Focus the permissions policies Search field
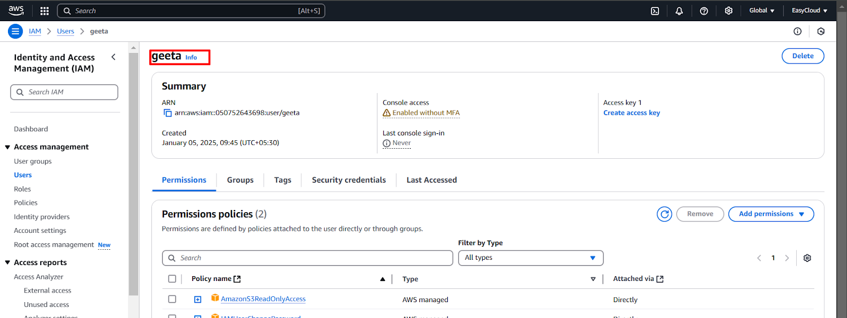The image size is (847, 318). (x=308, y=258)
